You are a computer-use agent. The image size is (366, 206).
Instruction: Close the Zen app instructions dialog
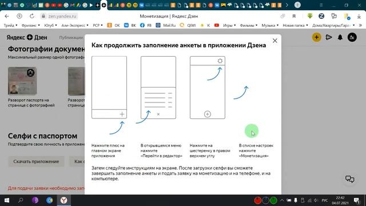tap(274, 41)
